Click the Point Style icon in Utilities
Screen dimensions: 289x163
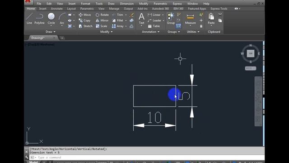coord(201,20)
